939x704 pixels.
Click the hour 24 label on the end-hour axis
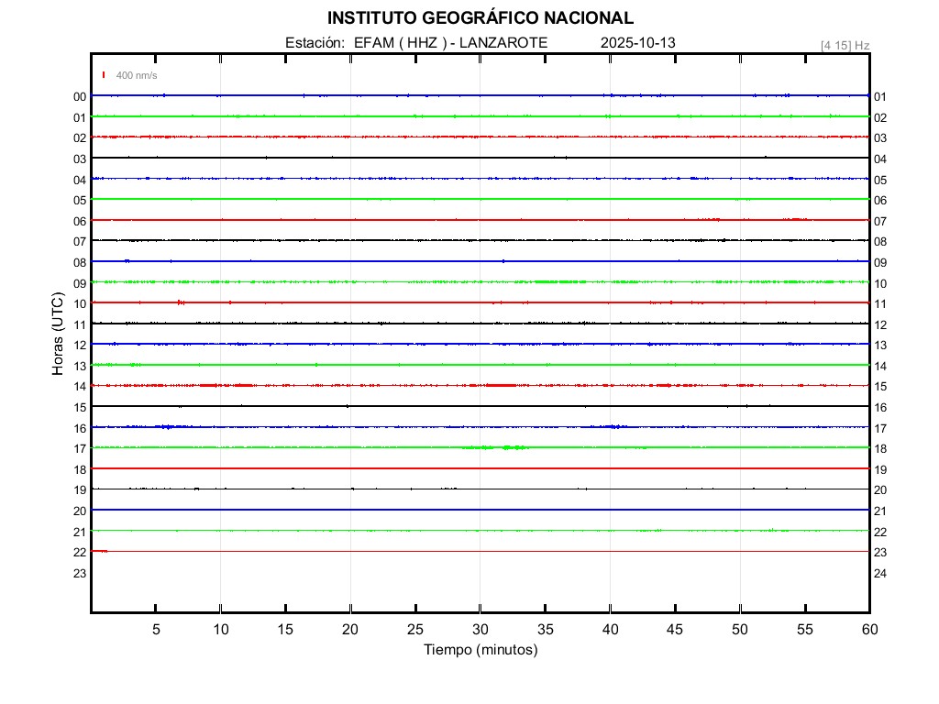[880, 573]
